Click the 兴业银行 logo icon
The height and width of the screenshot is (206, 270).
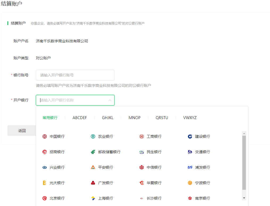pyautogui.click(x=45, y=167)
